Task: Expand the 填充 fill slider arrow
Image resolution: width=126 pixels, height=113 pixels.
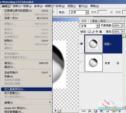Action: 123,31
